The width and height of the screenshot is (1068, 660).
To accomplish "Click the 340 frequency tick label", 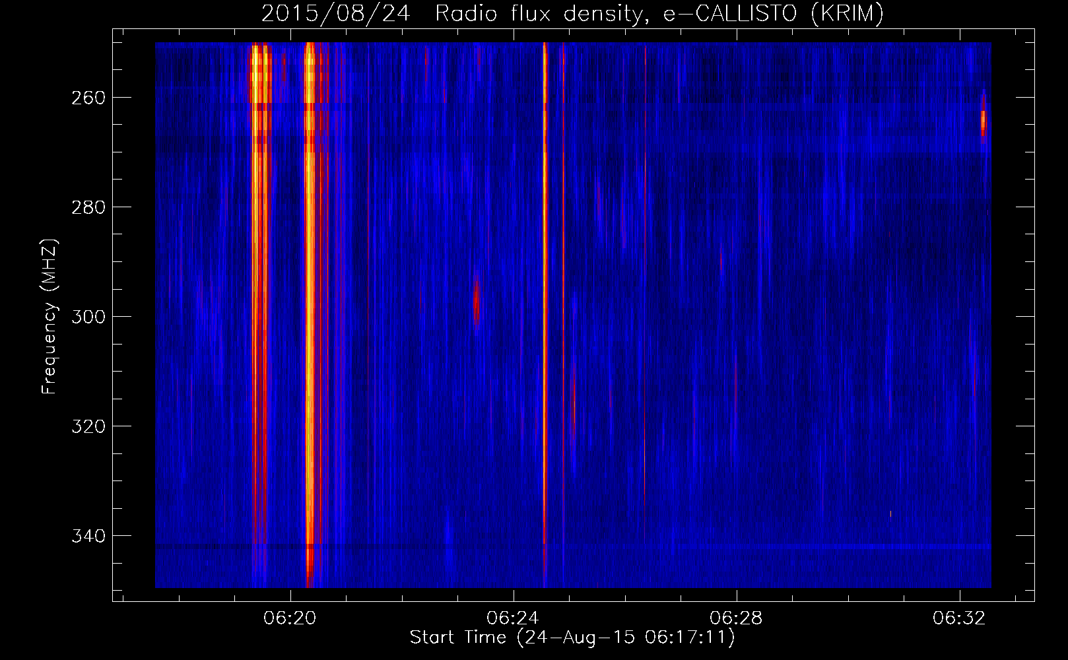I will pos(88,536).
